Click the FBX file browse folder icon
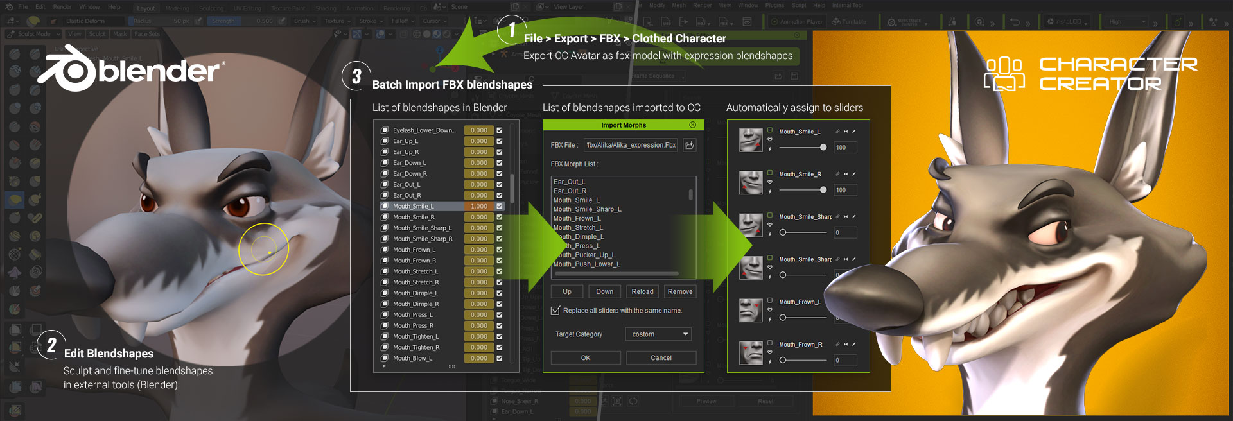This screenshot has width=1233, height=421. (x=689, y=145)
